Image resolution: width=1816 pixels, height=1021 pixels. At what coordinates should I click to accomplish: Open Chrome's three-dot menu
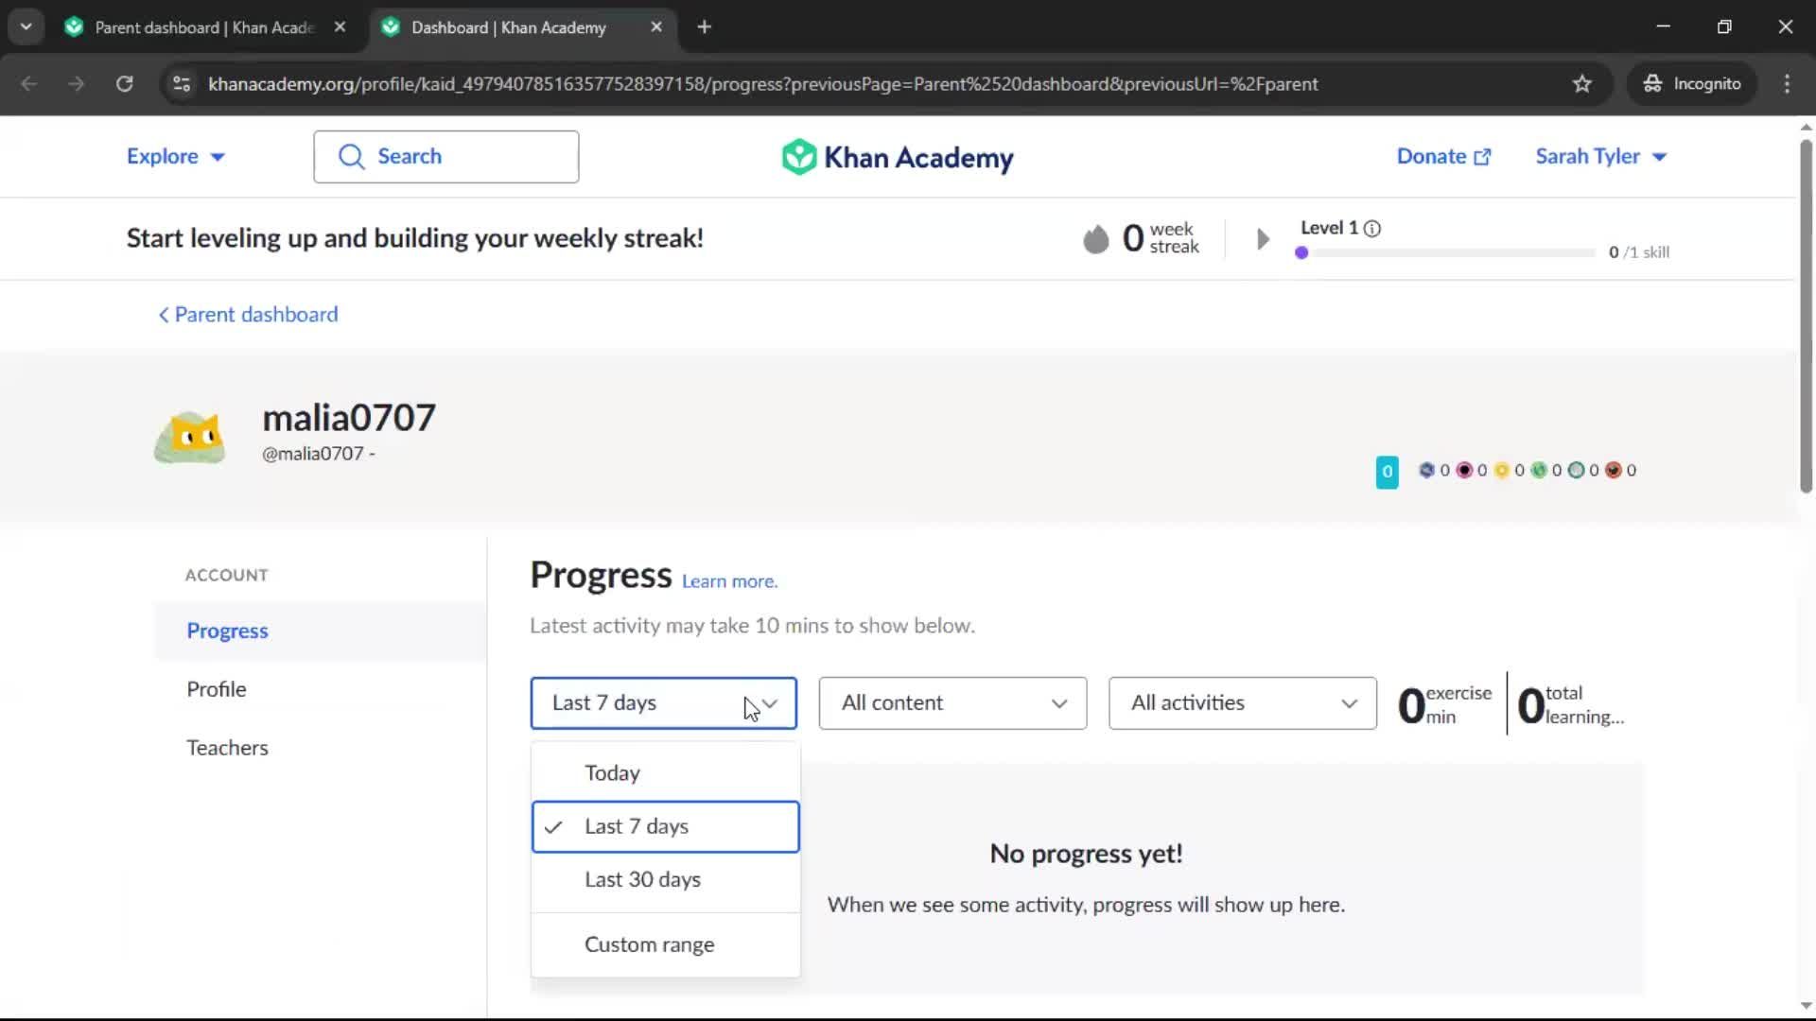[x=1787, y=84]
